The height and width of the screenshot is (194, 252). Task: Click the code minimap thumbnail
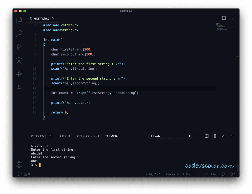point(225,27)
